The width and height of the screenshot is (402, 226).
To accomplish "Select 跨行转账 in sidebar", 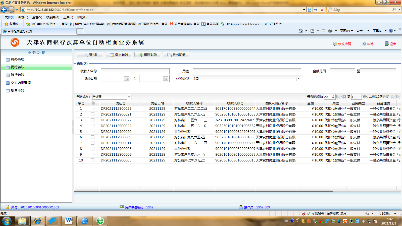I will pyautogui.click(x=18, y=75).
